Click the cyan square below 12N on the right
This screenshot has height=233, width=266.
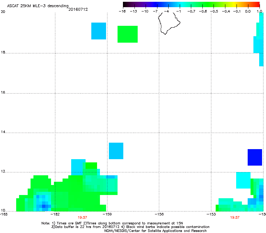243,180
